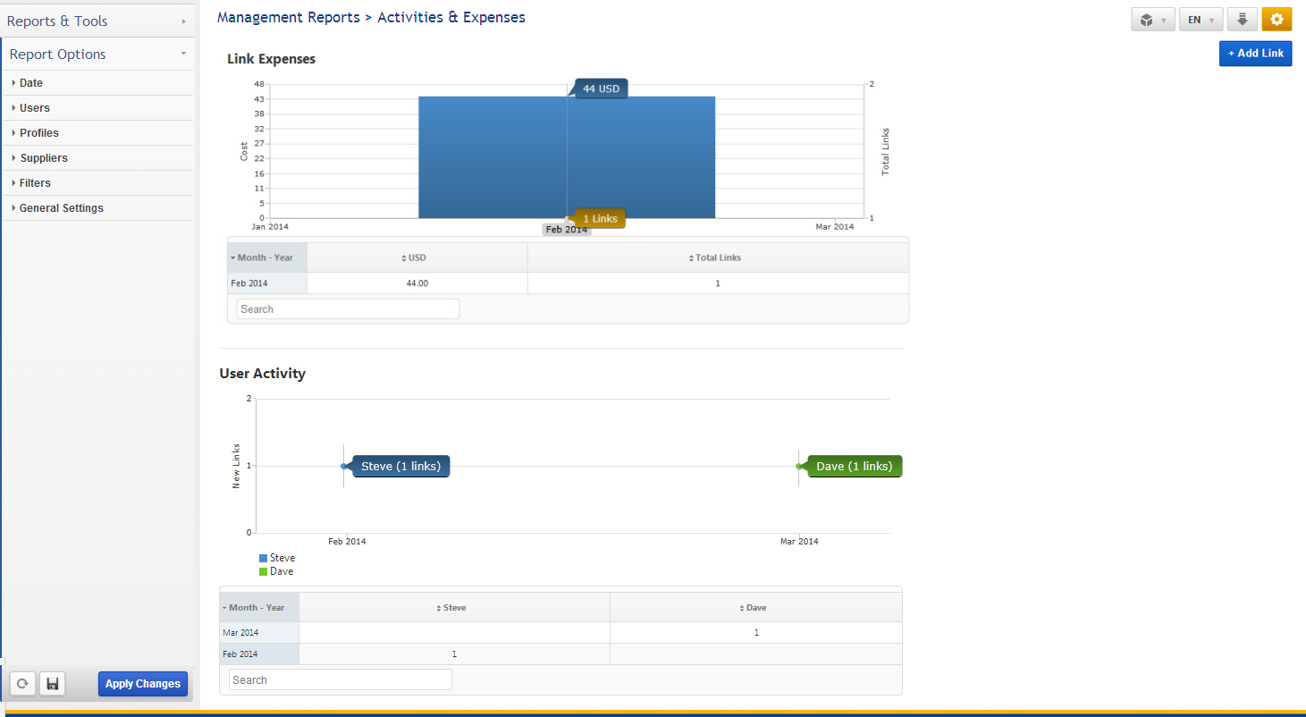Collapse the Report Options panel
1306x717 pixels.
pos(97,55)
